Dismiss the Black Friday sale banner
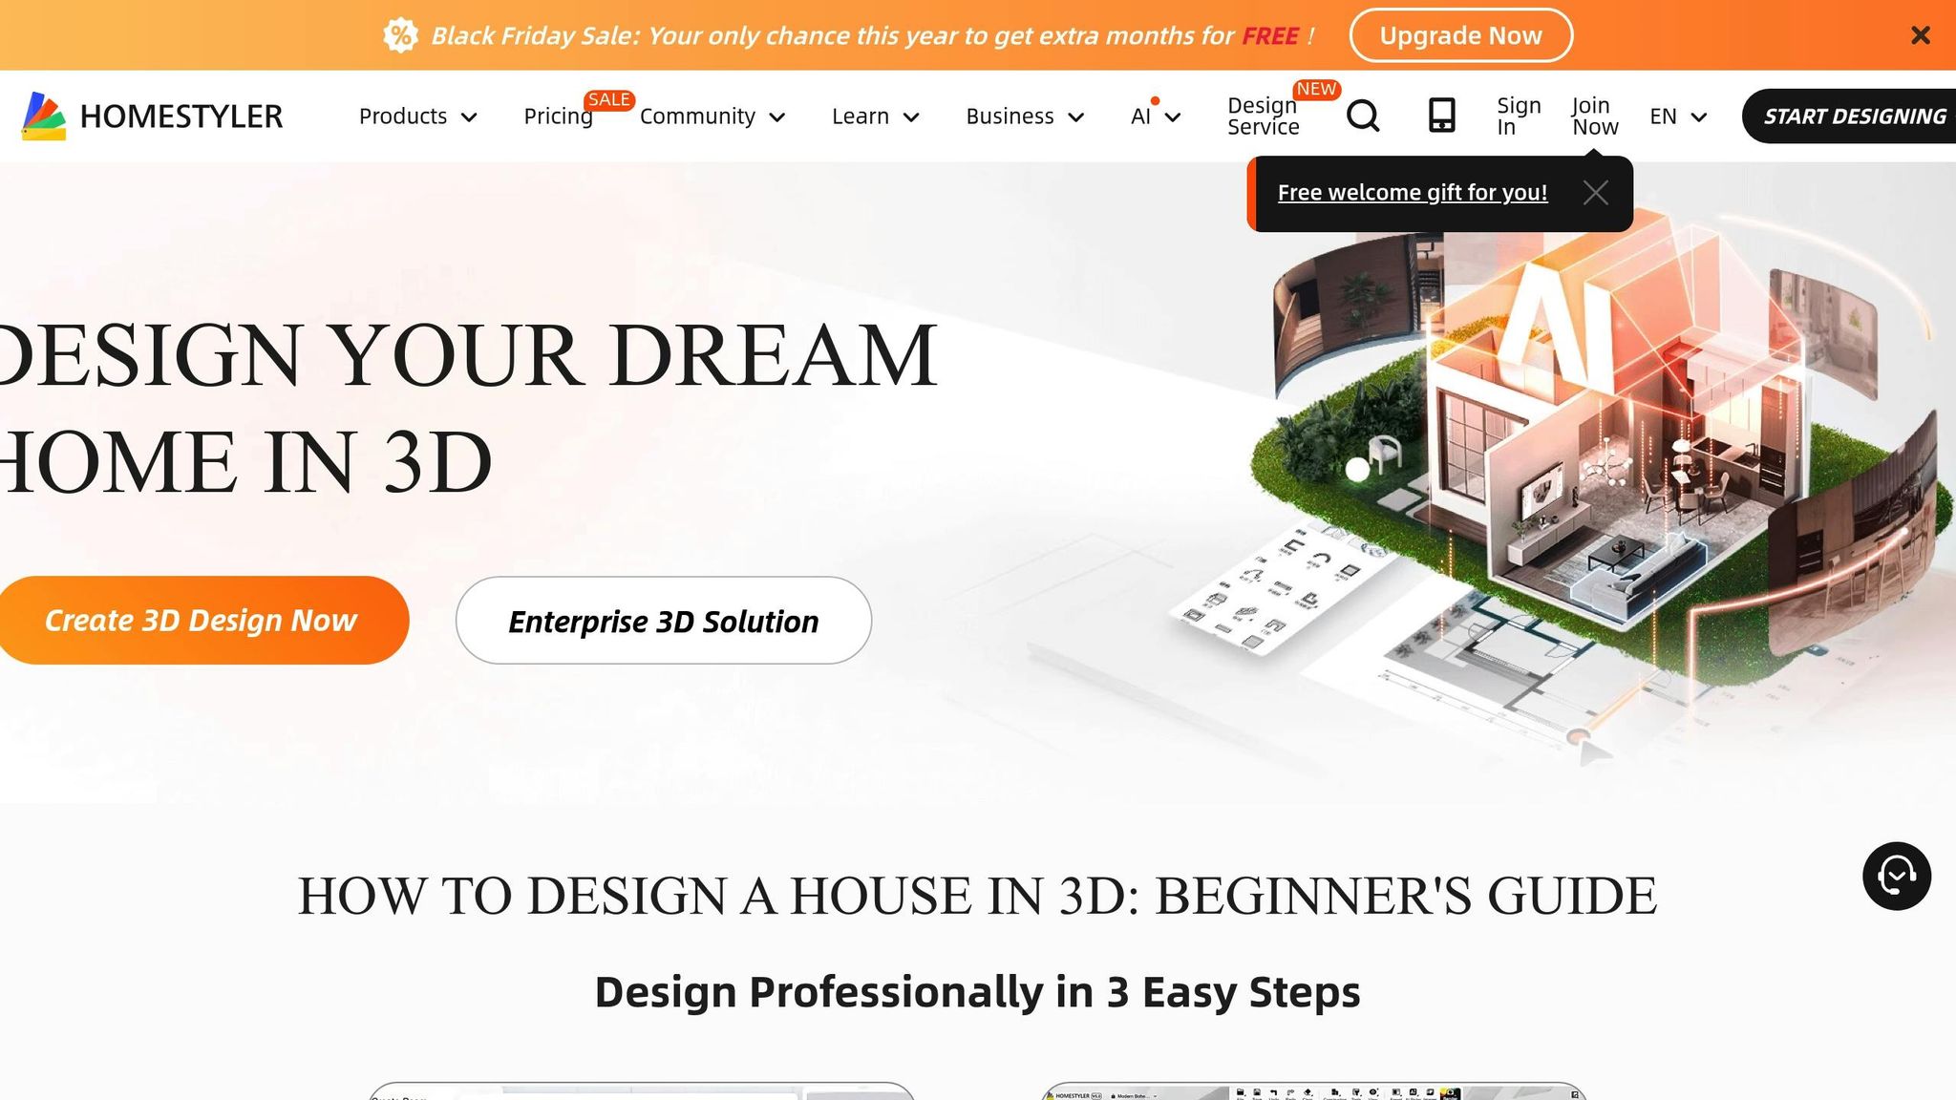The width and height of the screenshot is (1956, 1100). tap(1921, 35)
